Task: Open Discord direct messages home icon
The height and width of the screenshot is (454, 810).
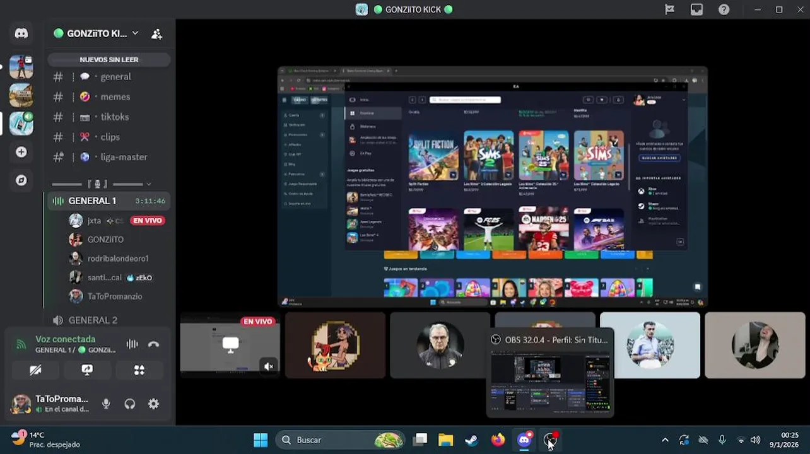Action: [21, 33]
